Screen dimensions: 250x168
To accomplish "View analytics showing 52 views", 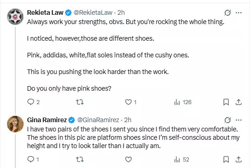I will (x=181, y=159).
